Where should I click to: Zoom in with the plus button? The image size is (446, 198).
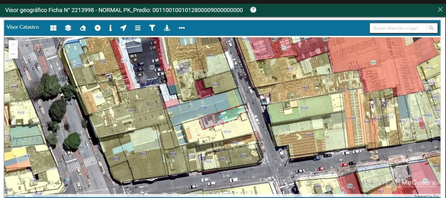(13, 45)
